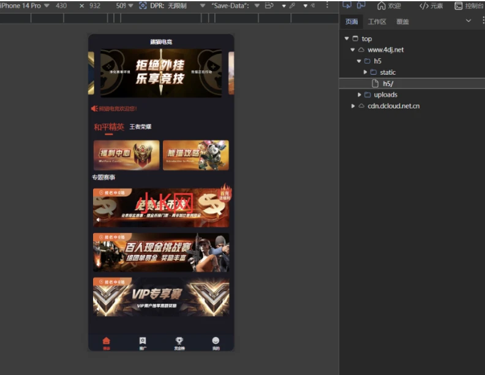
Task: Open the 控制台 console tab
Action: pos(469,6)
